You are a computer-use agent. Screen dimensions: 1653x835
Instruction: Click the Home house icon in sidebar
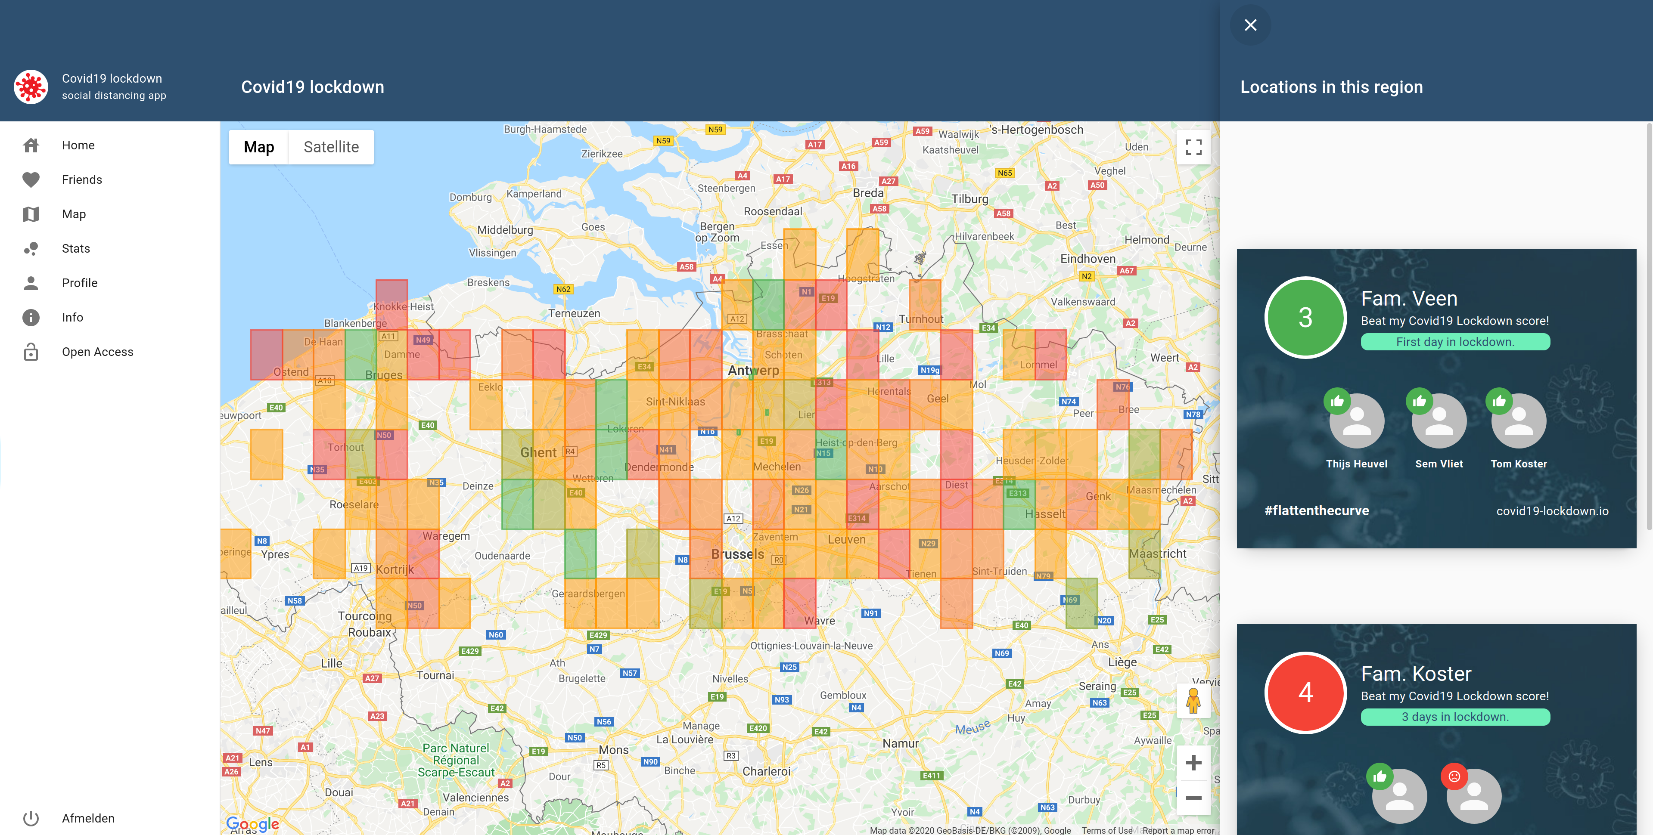point(31,145)
